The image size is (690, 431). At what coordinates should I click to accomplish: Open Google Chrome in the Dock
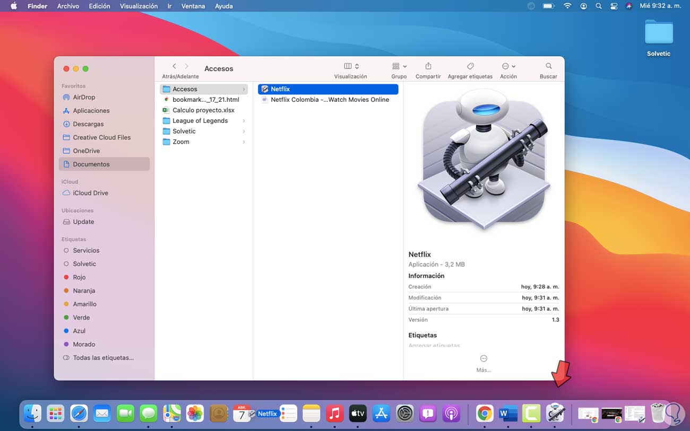(484, 413)
